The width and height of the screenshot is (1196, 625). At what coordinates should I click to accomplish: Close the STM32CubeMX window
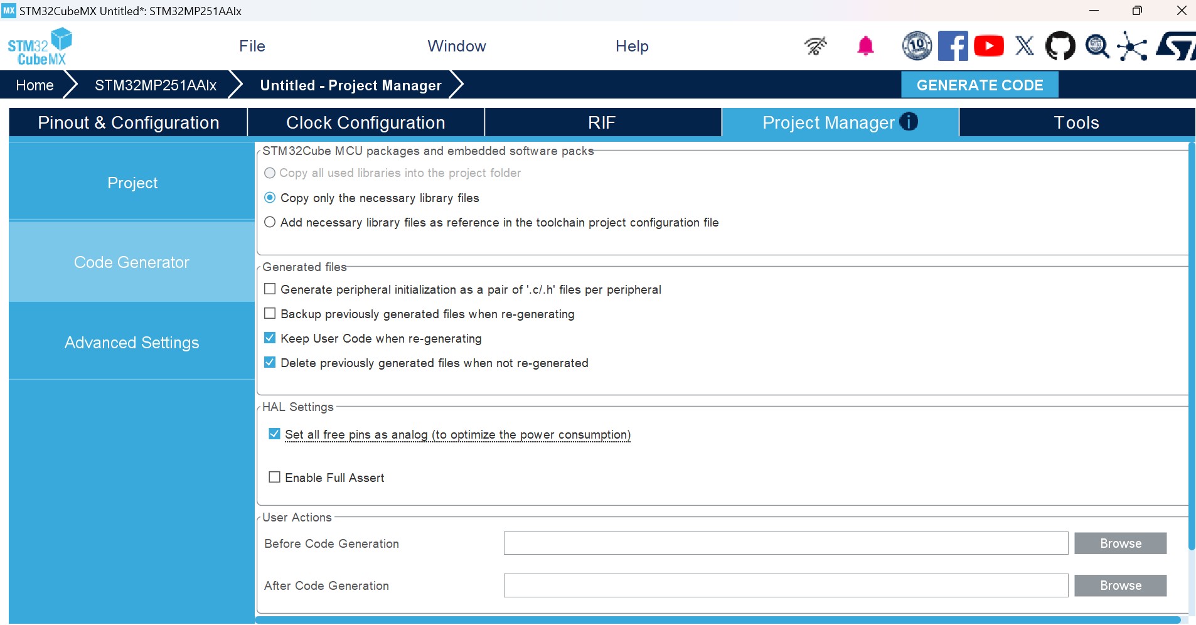coord(1181,11)
